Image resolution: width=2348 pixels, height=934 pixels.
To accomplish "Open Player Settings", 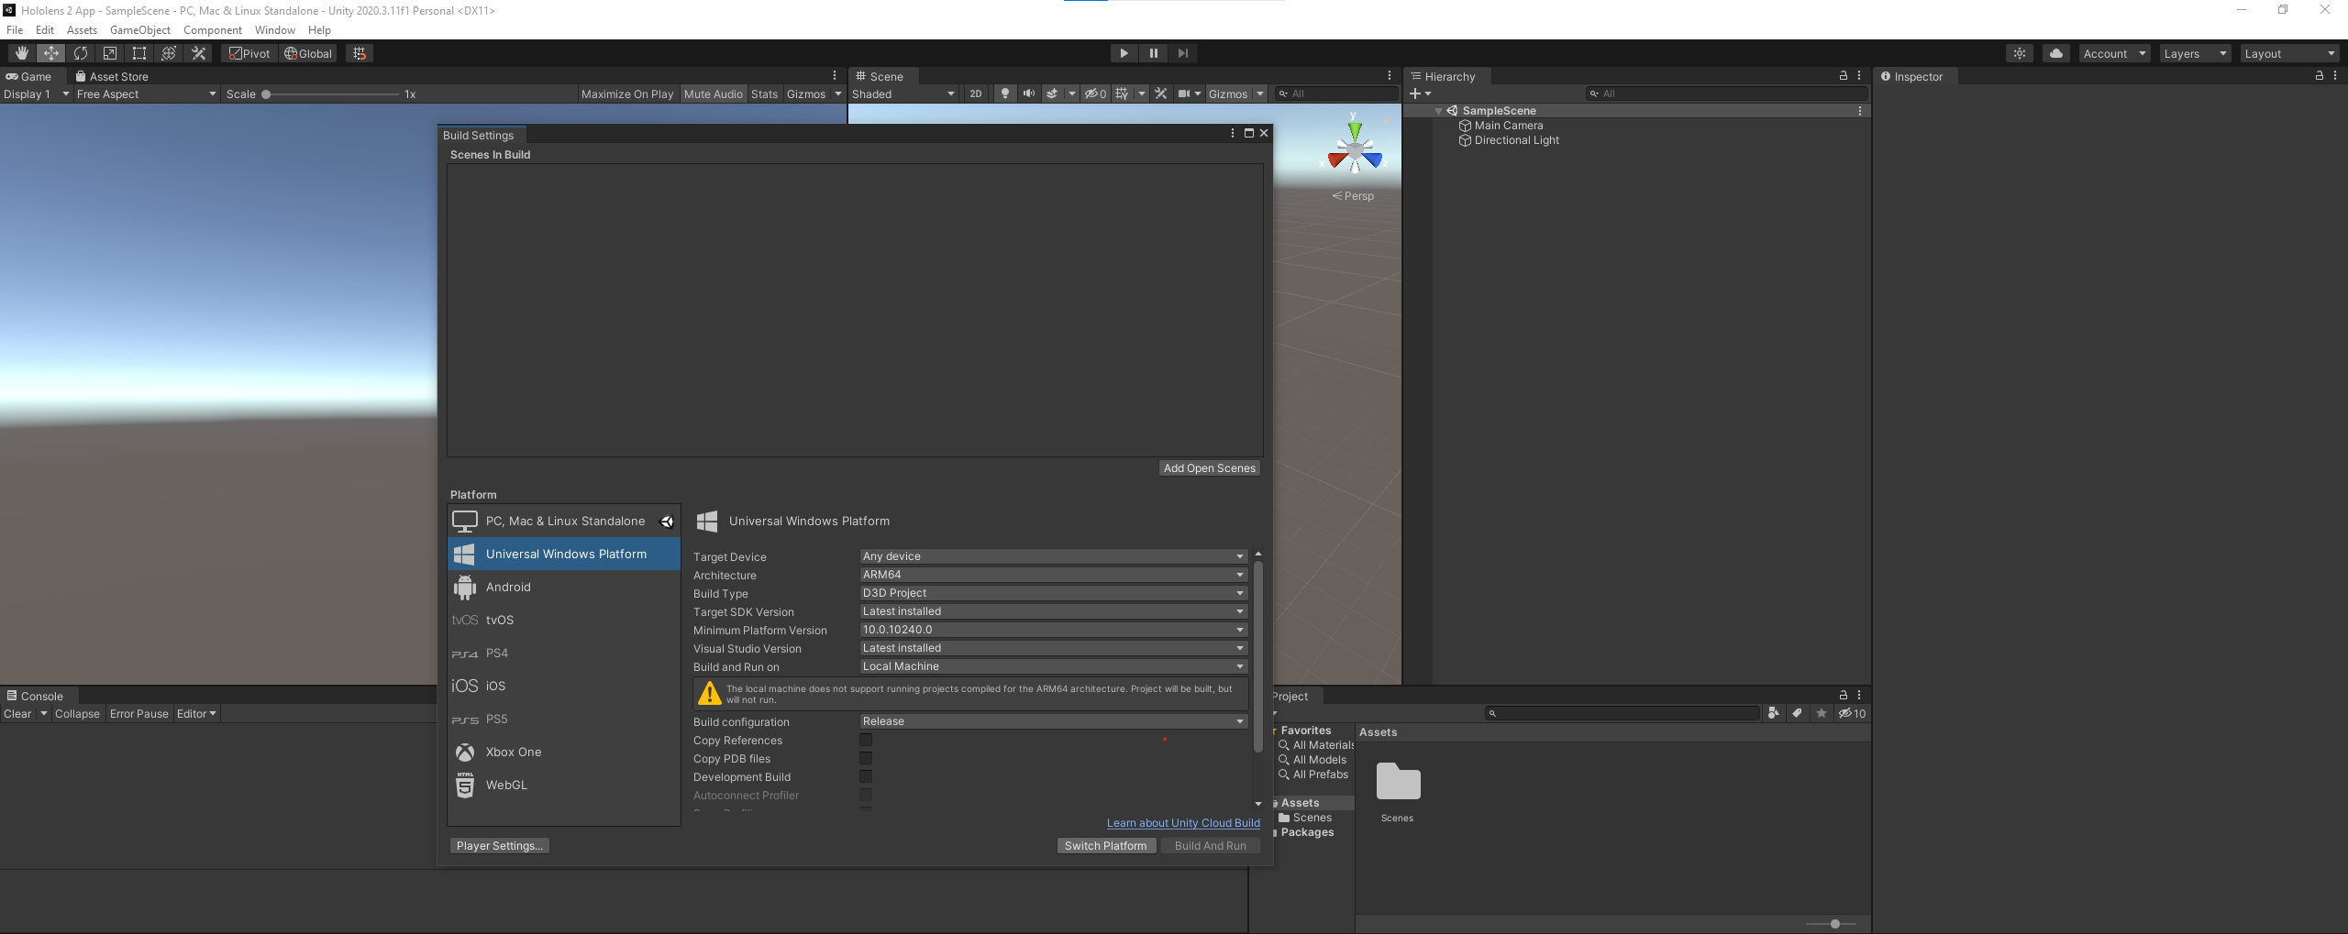I will (500, 846).
